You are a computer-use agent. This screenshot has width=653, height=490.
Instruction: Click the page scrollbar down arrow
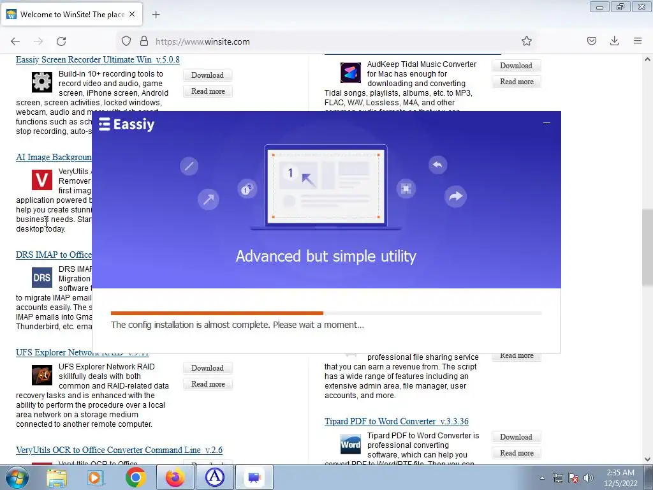[647, 459]
